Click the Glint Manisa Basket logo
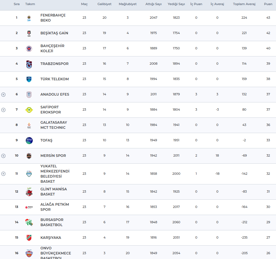Screen dimensions: 276x259 29,192
